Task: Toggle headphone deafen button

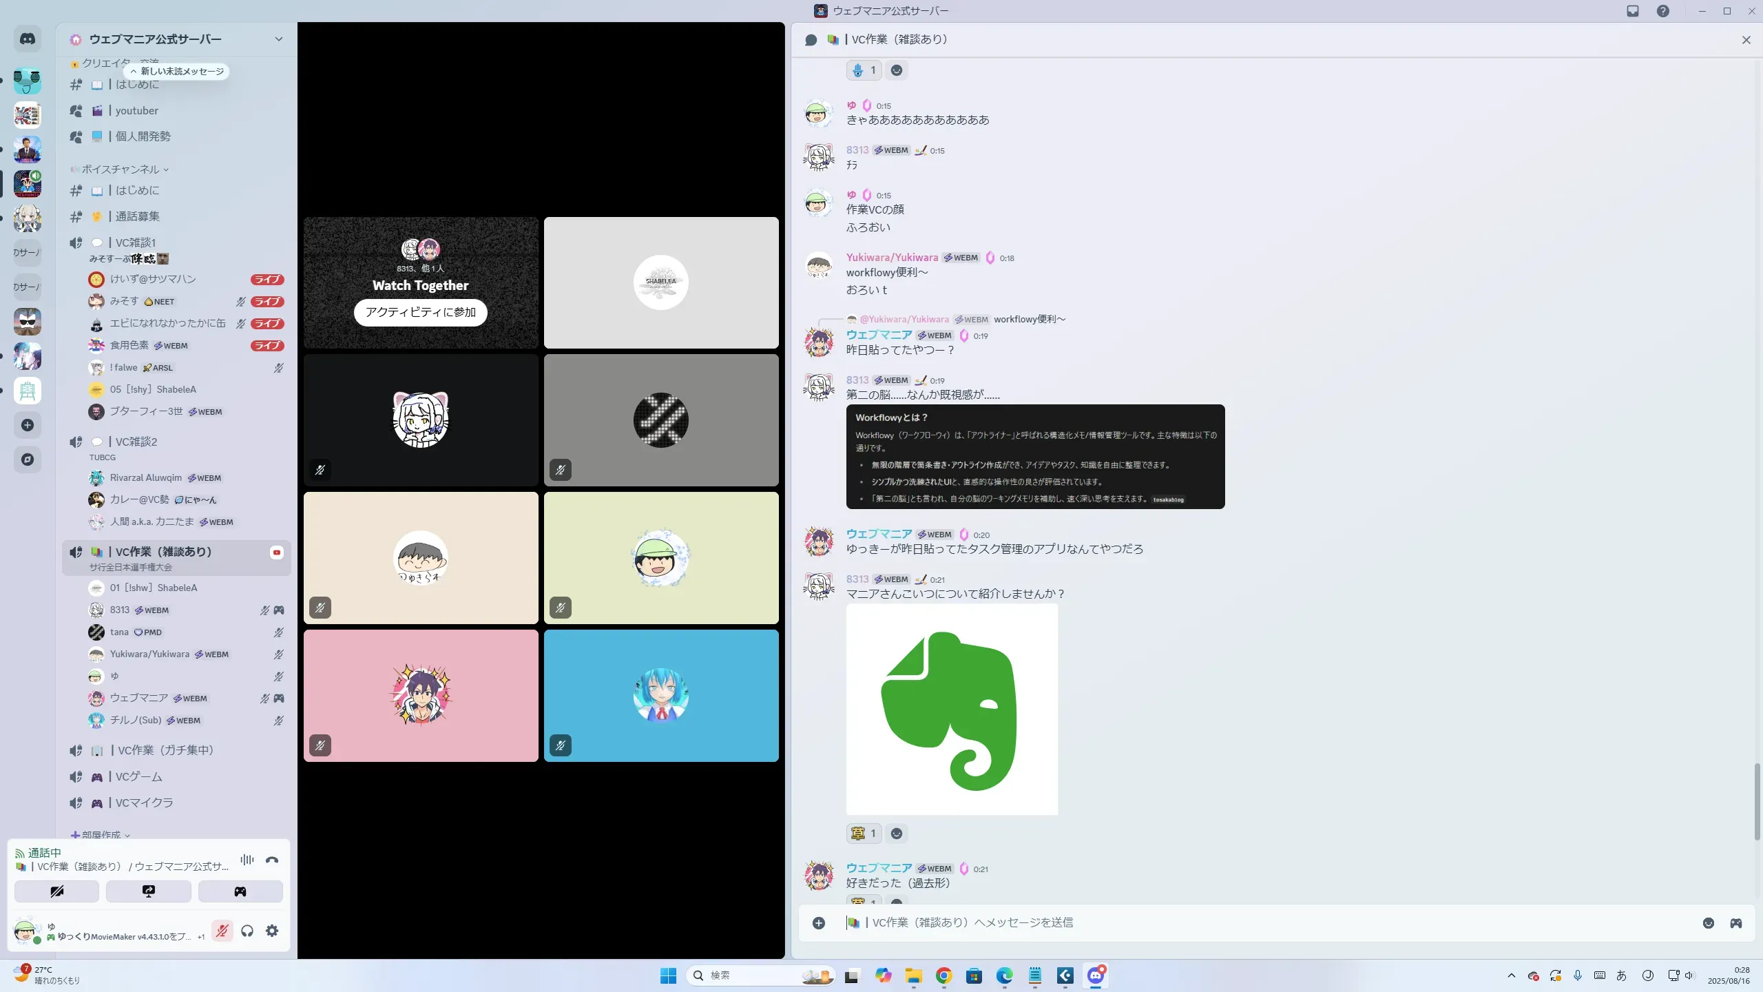Action: click(x=247, y=931)
